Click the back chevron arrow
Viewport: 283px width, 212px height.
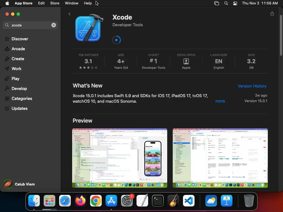pos(69,14)
